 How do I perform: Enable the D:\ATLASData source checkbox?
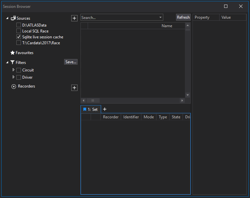click(19, 25)
